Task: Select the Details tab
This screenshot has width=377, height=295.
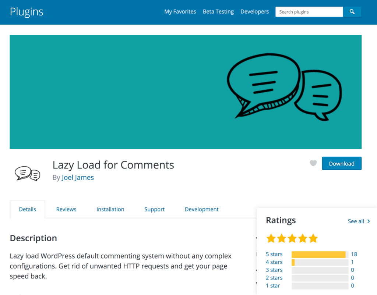Action: 27,209
